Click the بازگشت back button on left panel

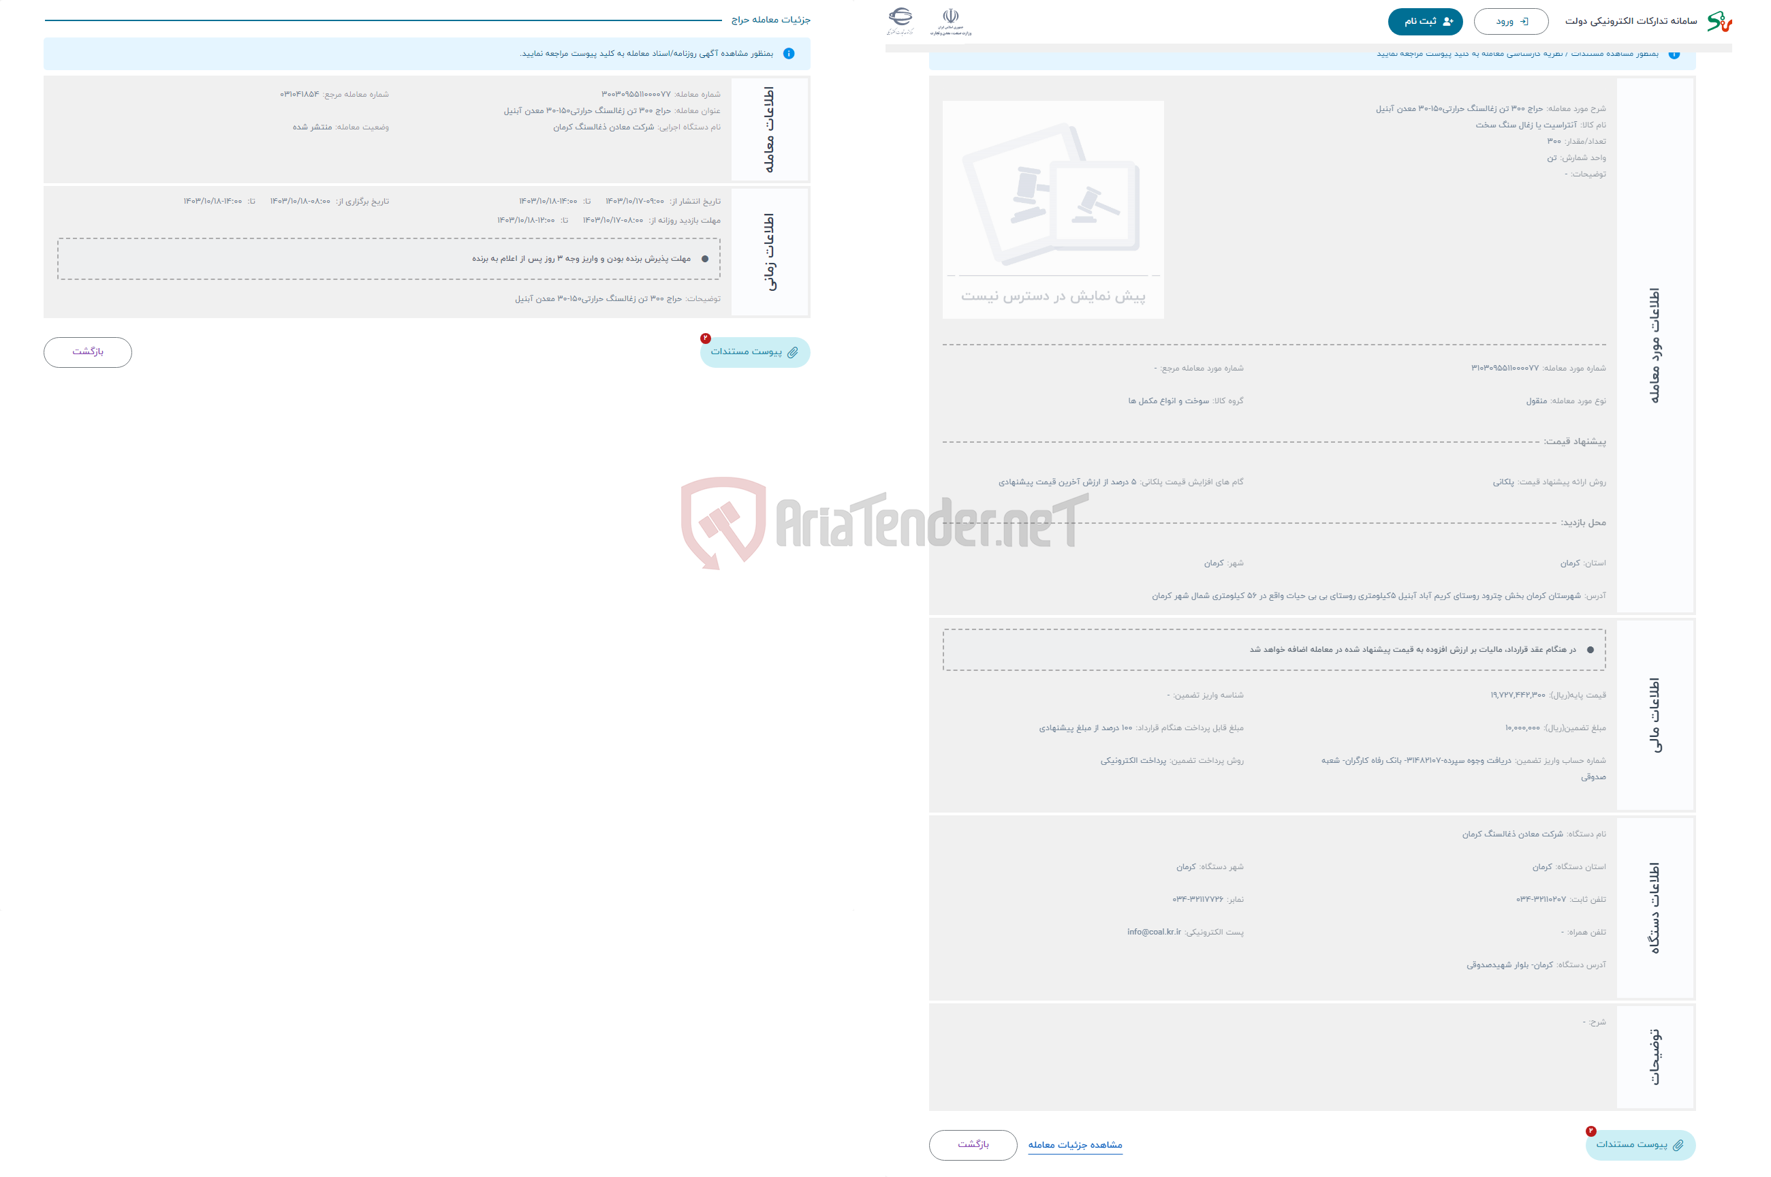point(87,351)
